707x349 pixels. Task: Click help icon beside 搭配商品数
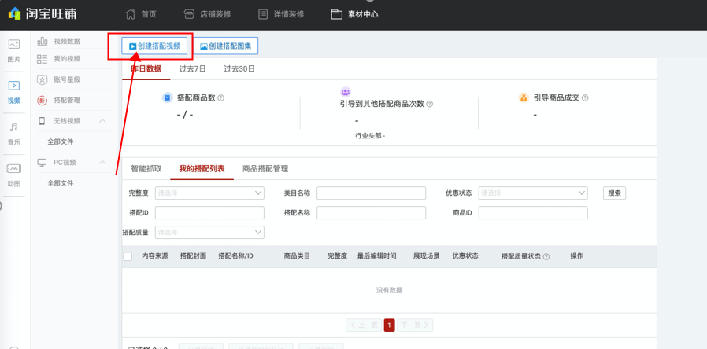tap(220, 98)
